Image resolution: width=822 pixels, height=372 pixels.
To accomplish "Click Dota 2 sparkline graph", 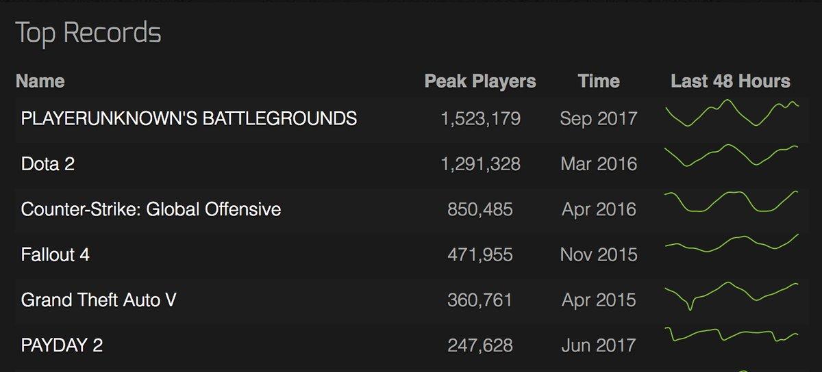I will coord(732,156).
